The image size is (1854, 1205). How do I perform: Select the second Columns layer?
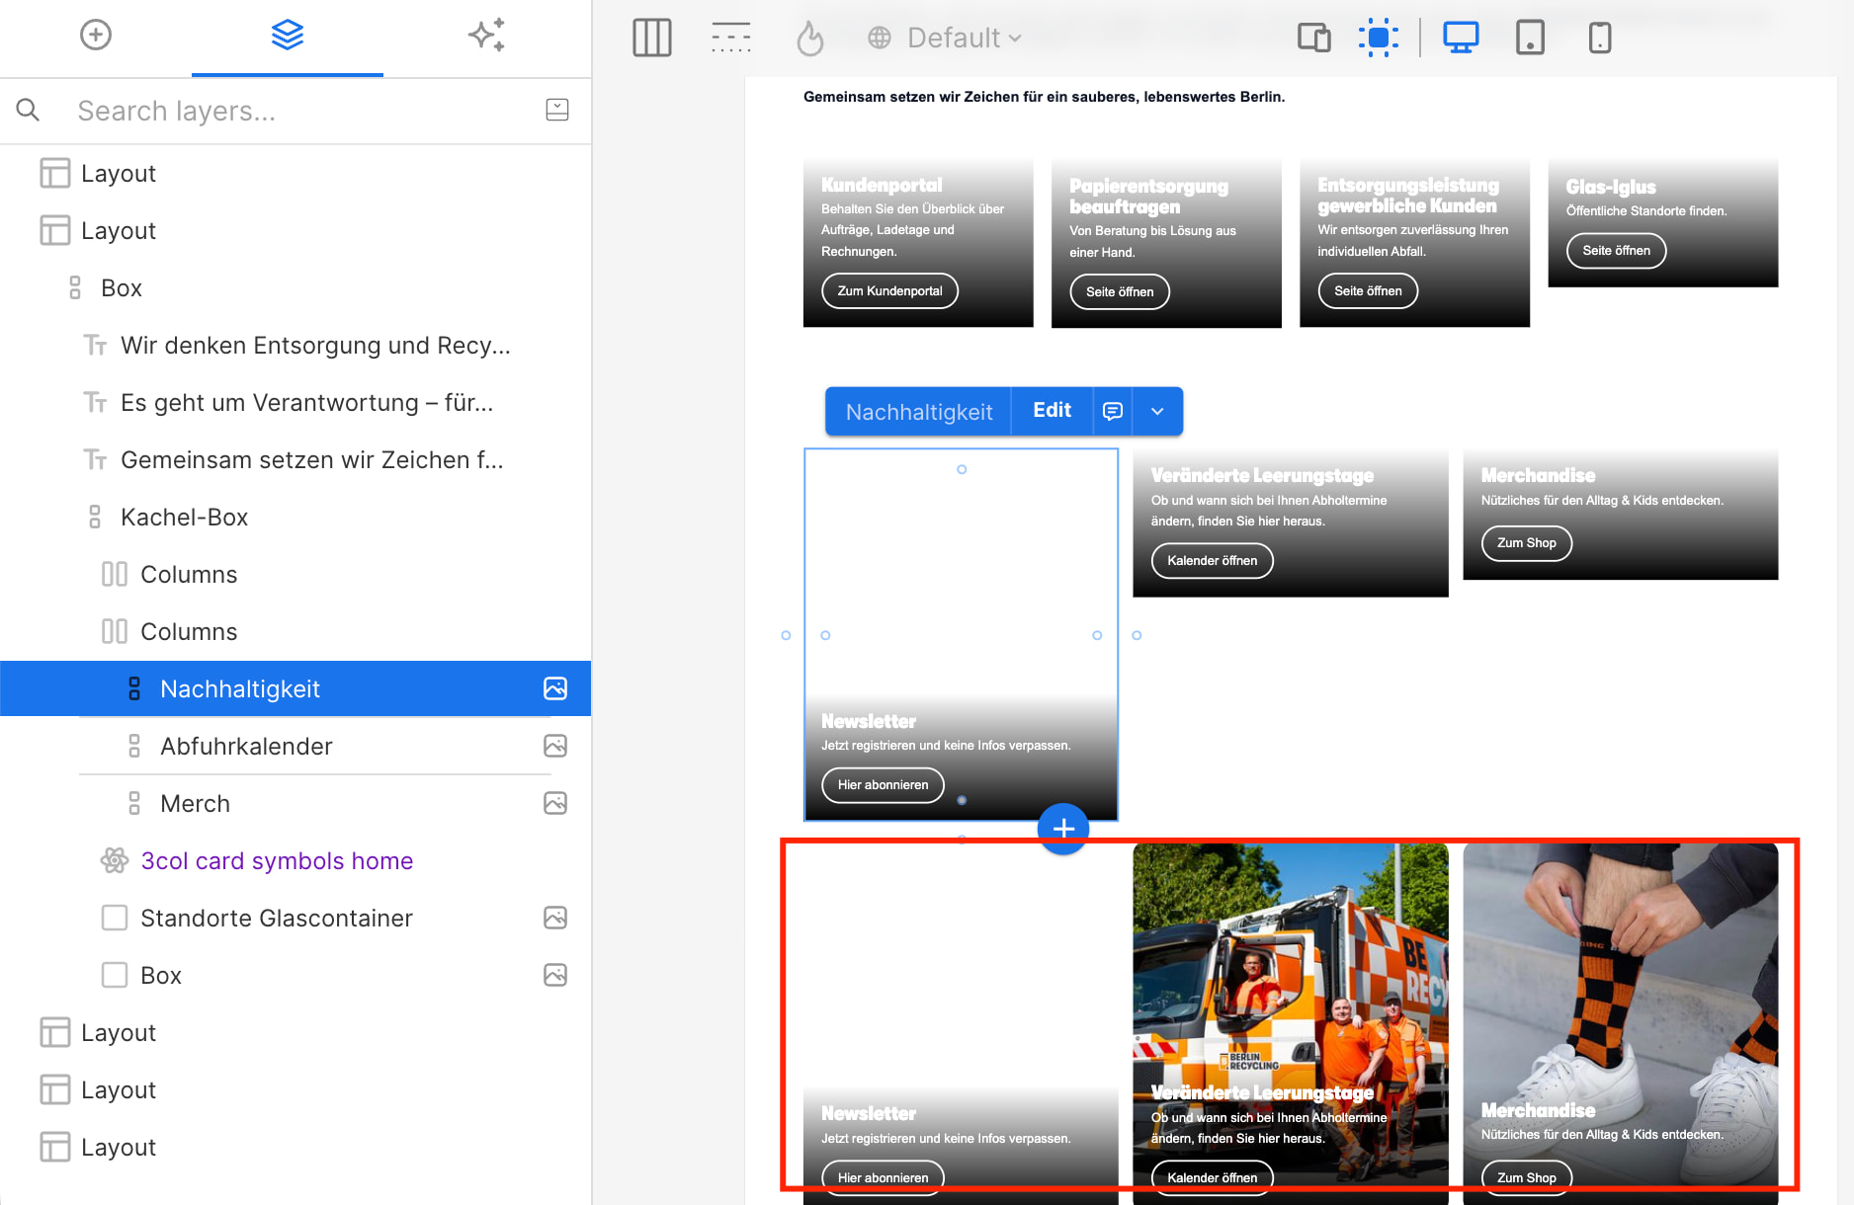coord(296,631)
